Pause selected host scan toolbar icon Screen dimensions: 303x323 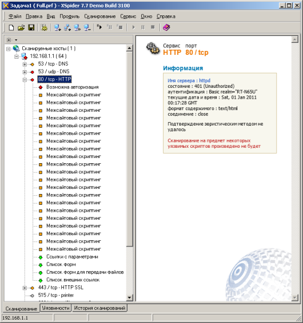pos(109,27)
